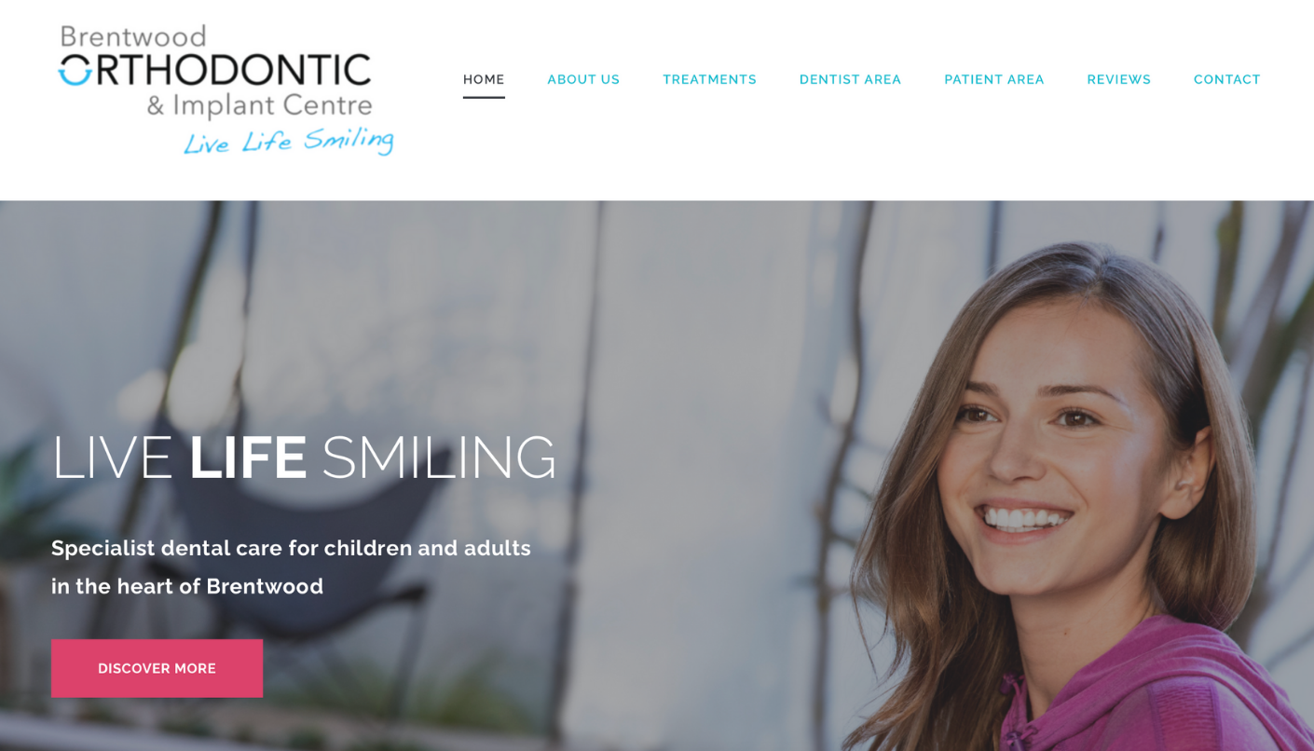The image size is (1314, 751).
Task: Open the Patient Area menu
Action: tap(994, 79)
